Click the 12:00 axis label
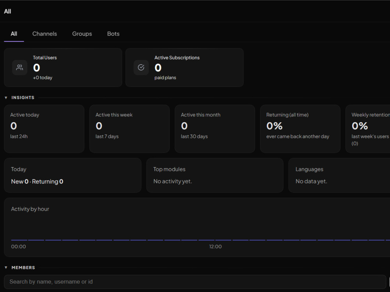Image resolution: width=390 pixels, height=292 pixels. 215,246
